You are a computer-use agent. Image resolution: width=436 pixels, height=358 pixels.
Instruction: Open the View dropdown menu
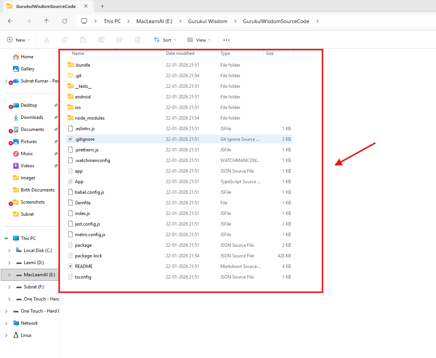coord(199,40)
